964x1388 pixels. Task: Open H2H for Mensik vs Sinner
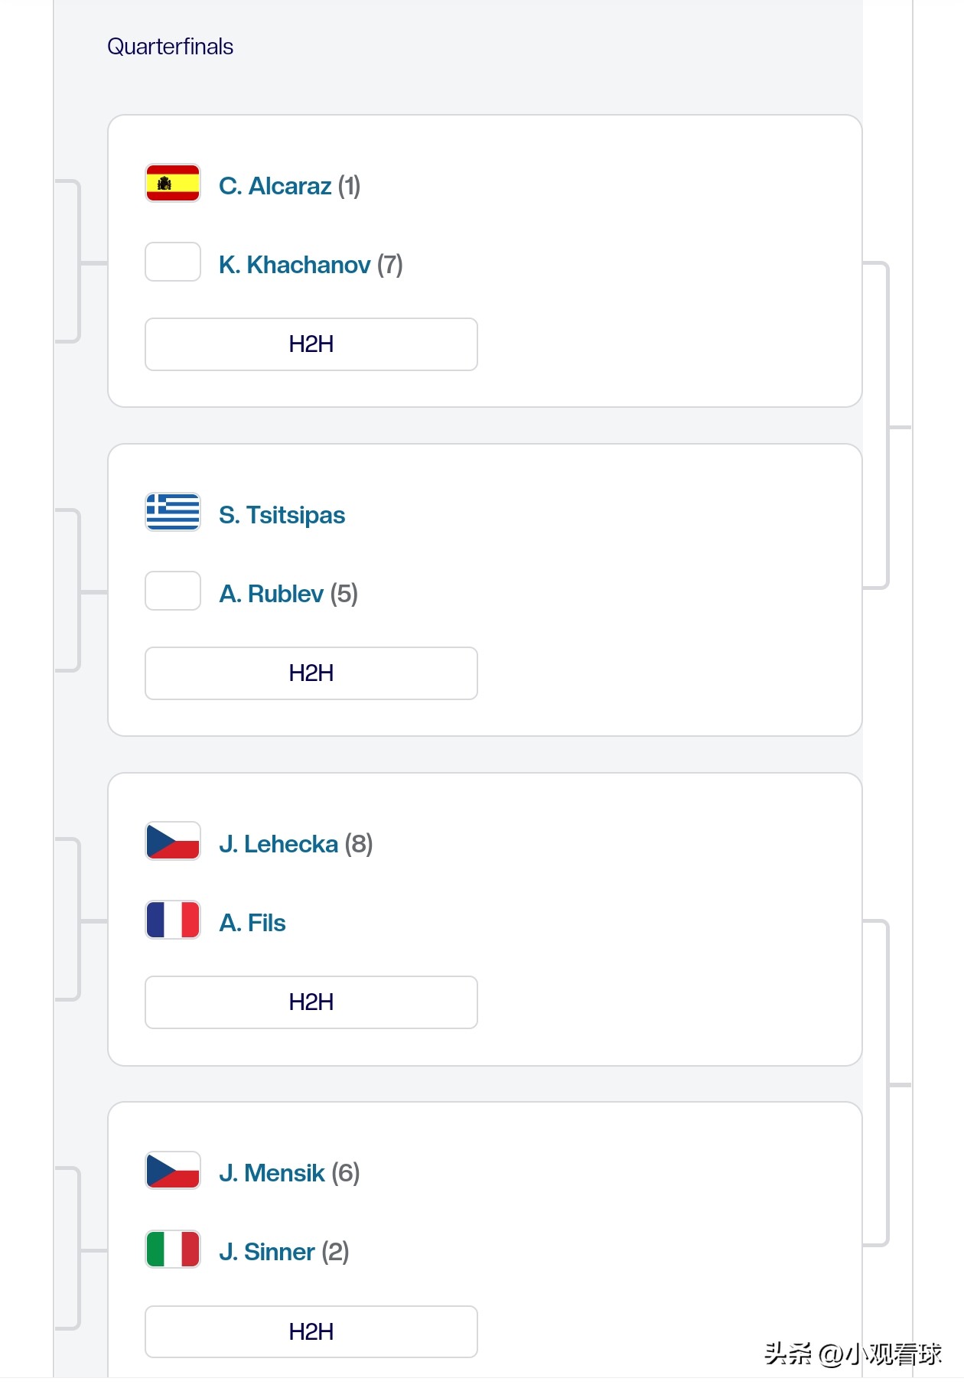tap(311, 1332)
